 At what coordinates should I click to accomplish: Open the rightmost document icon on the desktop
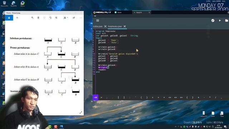222,114
